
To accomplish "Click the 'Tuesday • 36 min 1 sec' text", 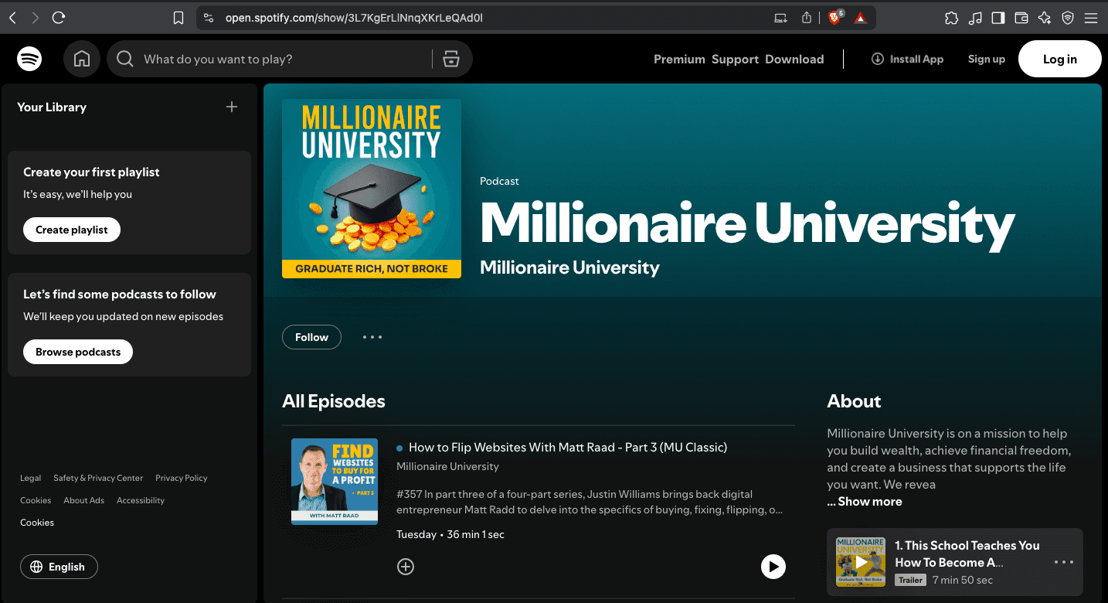I will pos(450,534).
